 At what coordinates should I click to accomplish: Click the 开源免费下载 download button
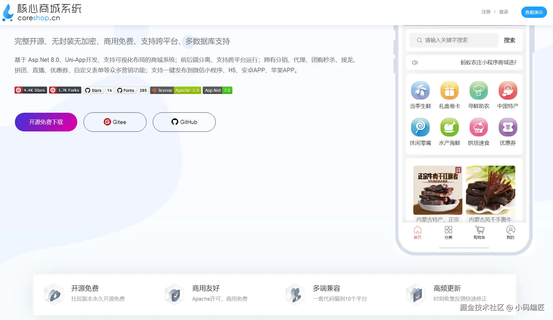tap(46, 122)
